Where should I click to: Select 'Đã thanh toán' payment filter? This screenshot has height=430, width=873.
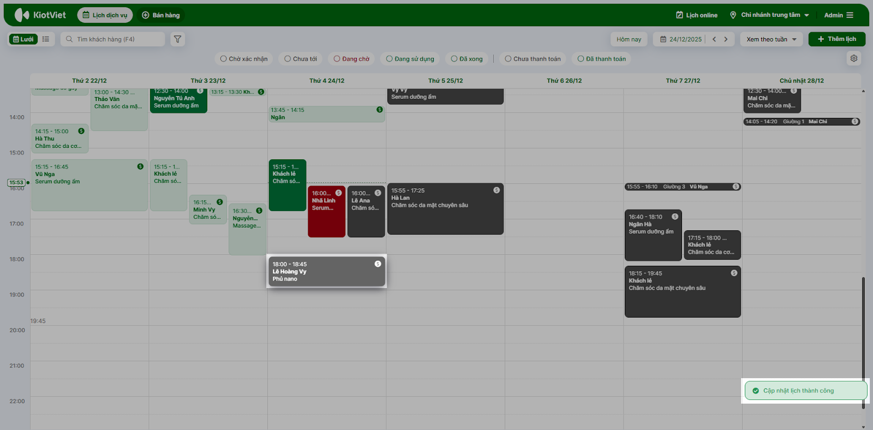(602, 59)
